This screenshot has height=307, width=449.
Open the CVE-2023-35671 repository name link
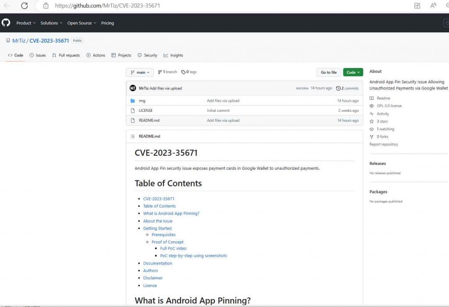point(49,41)
